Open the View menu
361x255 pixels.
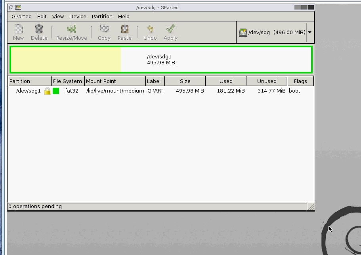pyautogui.click(x=58, y=16)
